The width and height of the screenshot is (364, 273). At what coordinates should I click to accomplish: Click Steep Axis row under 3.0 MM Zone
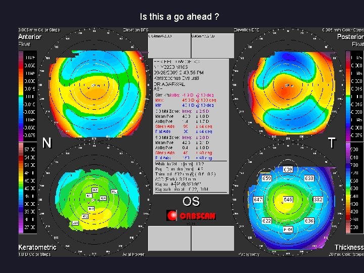coord(184,126)
